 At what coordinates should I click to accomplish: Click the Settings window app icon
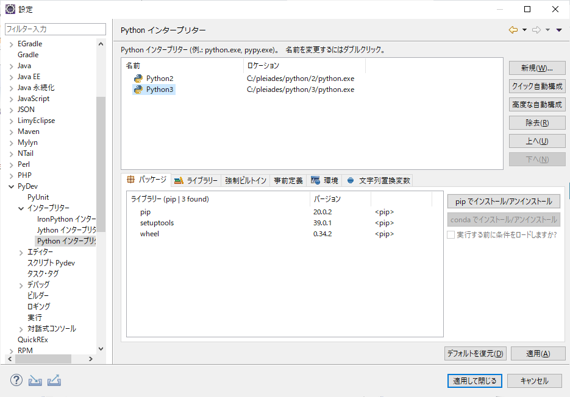pos(10,9)
